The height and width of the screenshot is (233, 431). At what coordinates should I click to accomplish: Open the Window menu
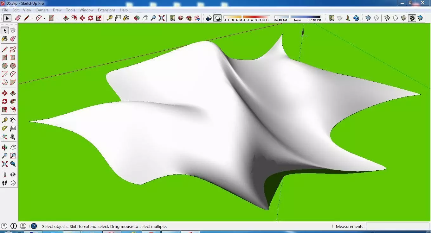coord(87,10)
